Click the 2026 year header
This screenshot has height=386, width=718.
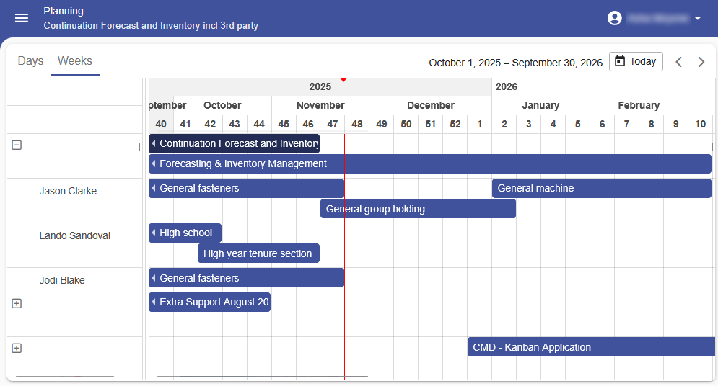pos(507,87)
